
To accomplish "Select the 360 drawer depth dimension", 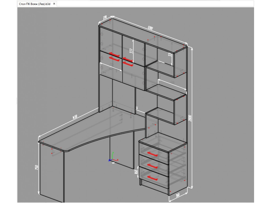I will pos(178,195).
